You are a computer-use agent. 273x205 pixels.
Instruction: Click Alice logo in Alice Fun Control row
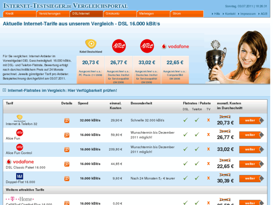pos(20,147)
